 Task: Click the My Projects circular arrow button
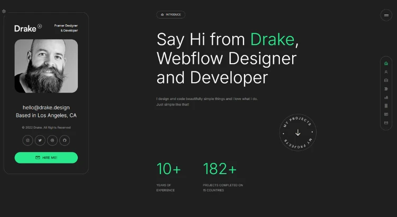pyautogui.click(x=297, y=133)
